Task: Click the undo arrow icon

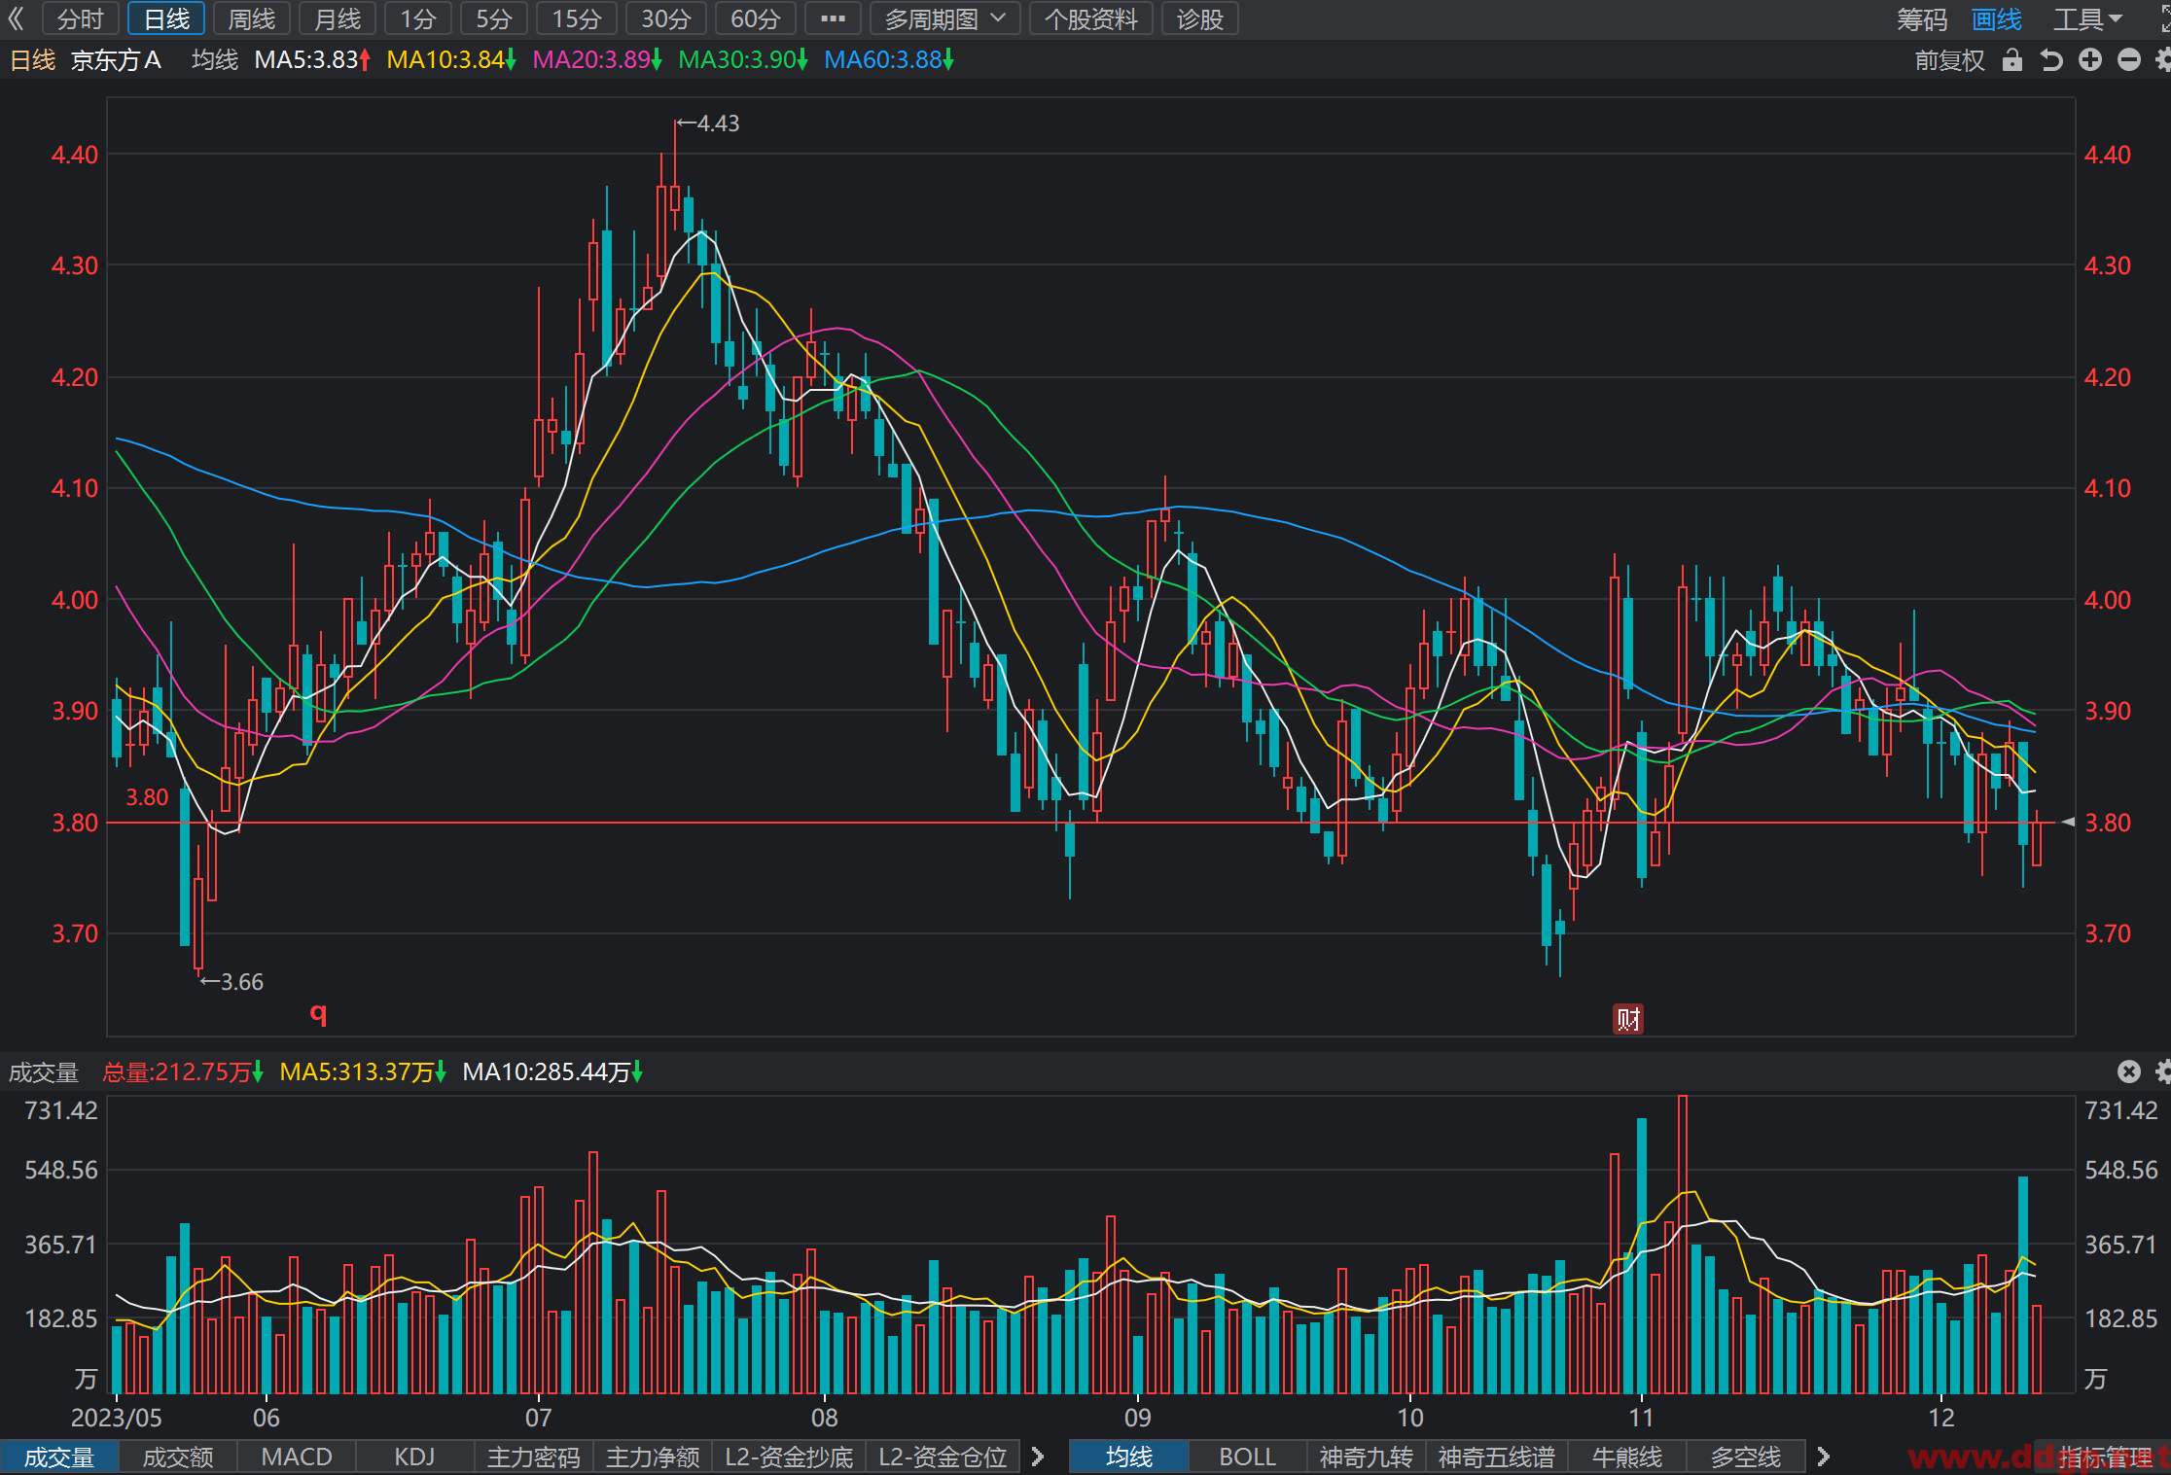Action: point(2051,60)
